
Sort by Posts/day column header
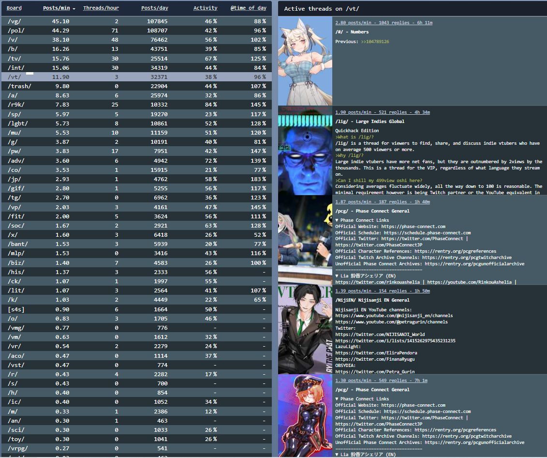click(x=155, y=8)
